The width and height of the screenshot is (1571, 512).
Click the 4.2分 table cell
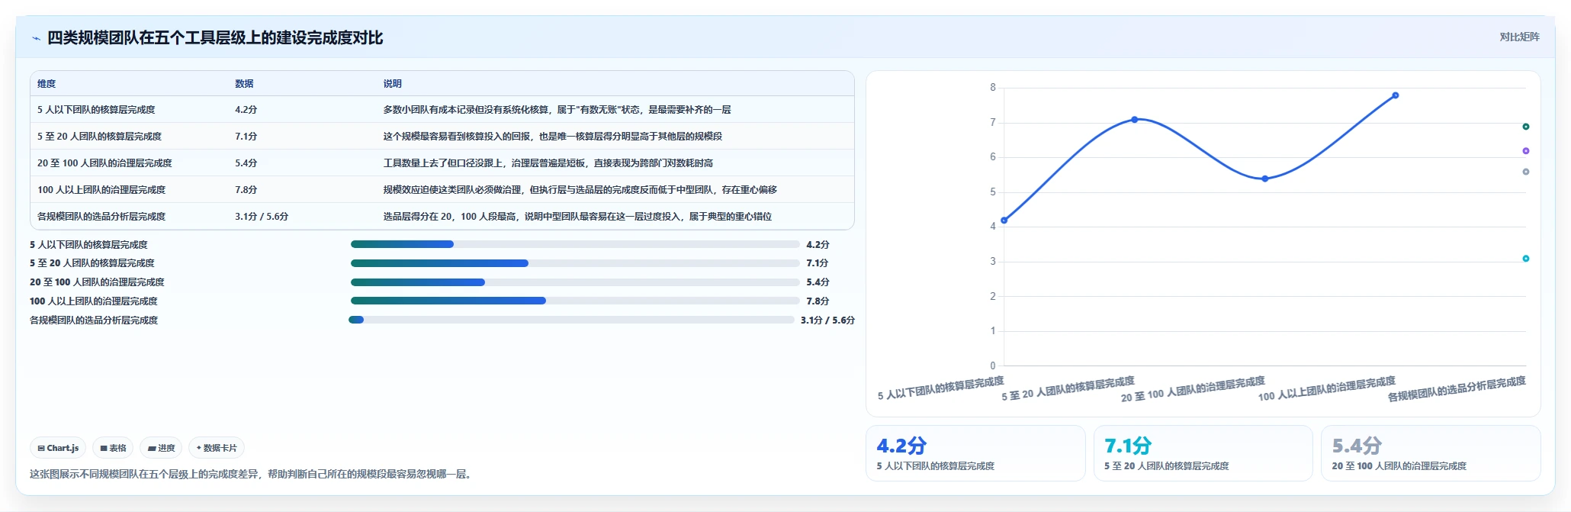pyautogui.click(x=246, y=110)
